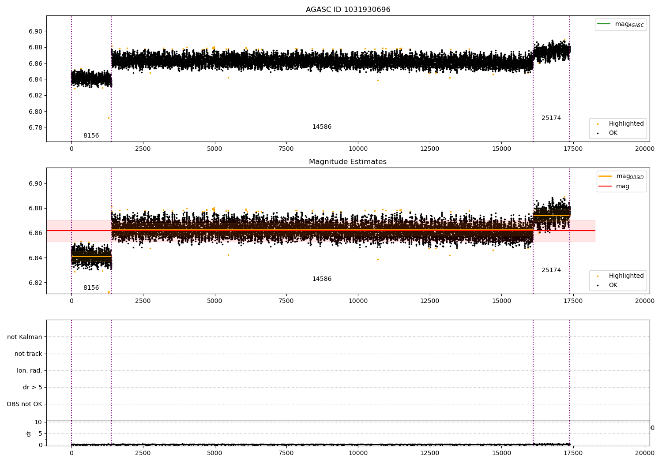The image size is (662, 463).
Task: Click the obsid label '25174' in top panel
Action: tap(551, 118)
